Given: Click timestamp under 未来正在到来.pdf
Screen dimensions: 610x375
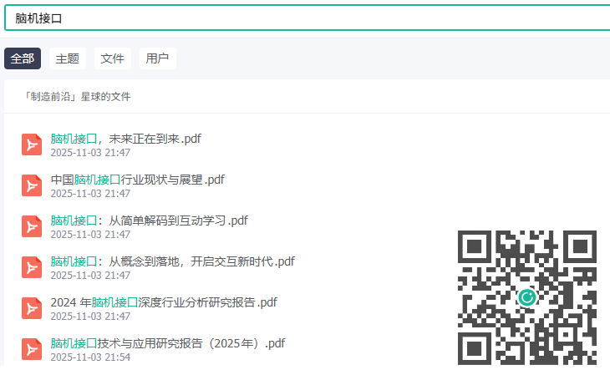Looking at the screenshot, I should pos(90,153).
